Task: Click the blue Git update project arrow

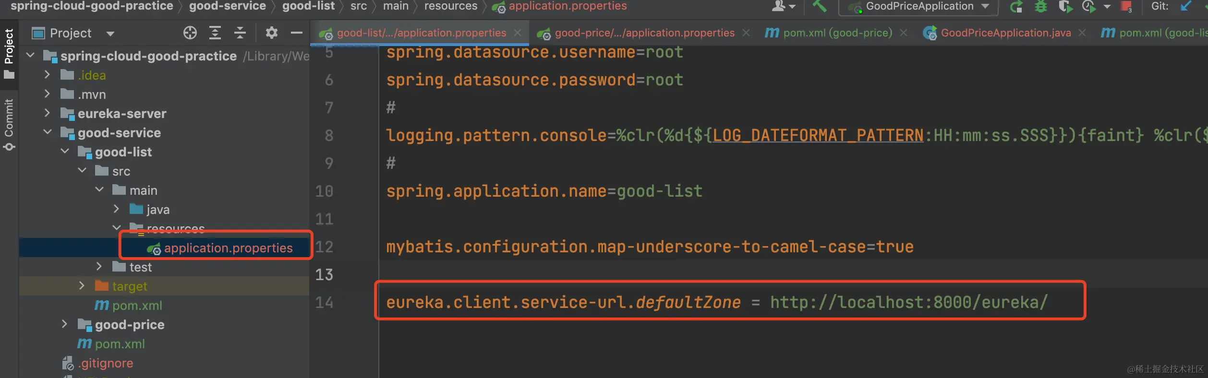Action: point(1186,7)
